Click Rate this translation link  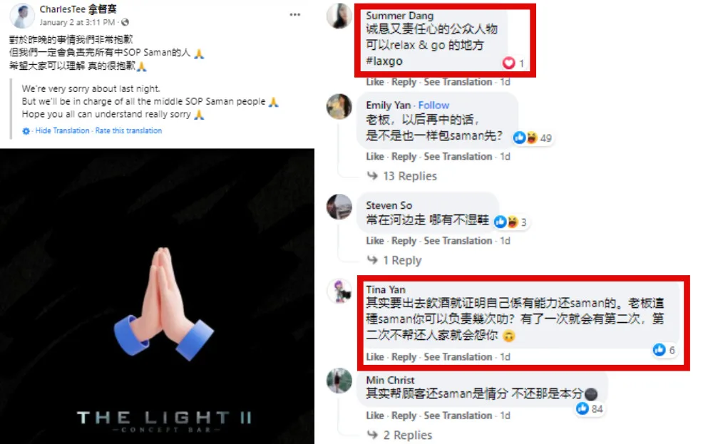click(x=128, y=130)
